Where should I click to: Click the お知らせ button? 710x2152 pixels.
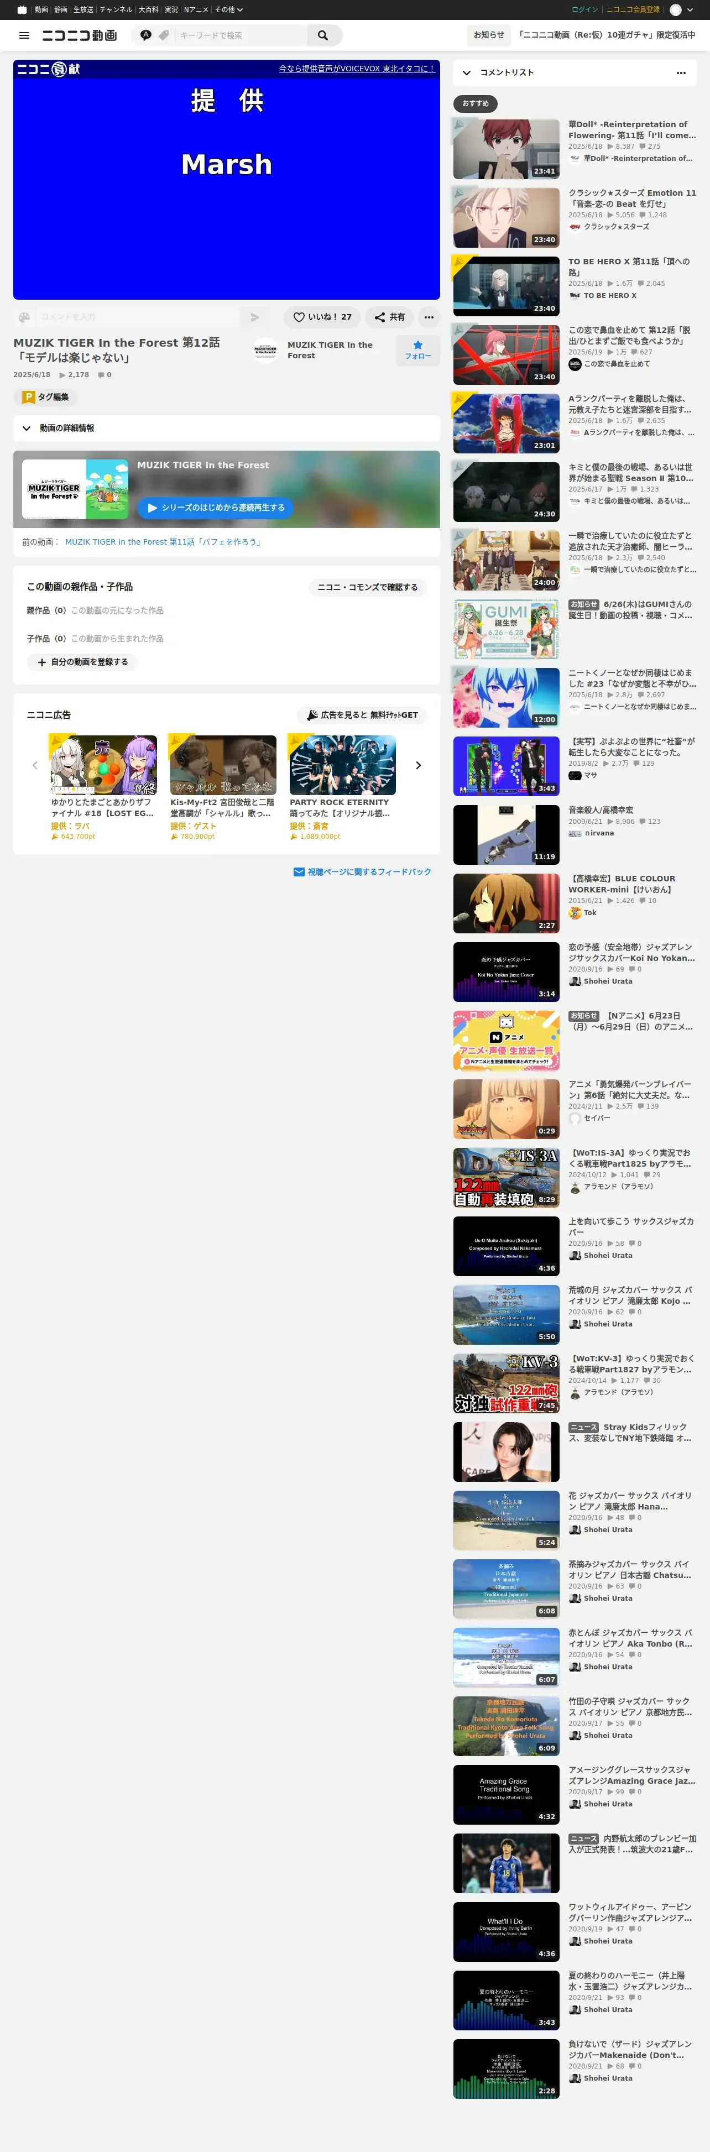[489, 35]
